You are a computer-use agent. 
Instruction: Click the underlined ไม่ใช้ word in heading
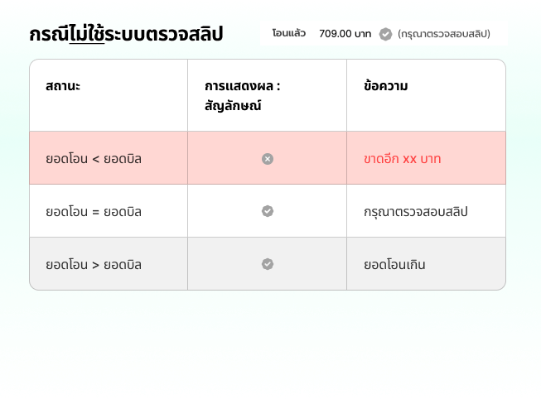pos(87,34)
